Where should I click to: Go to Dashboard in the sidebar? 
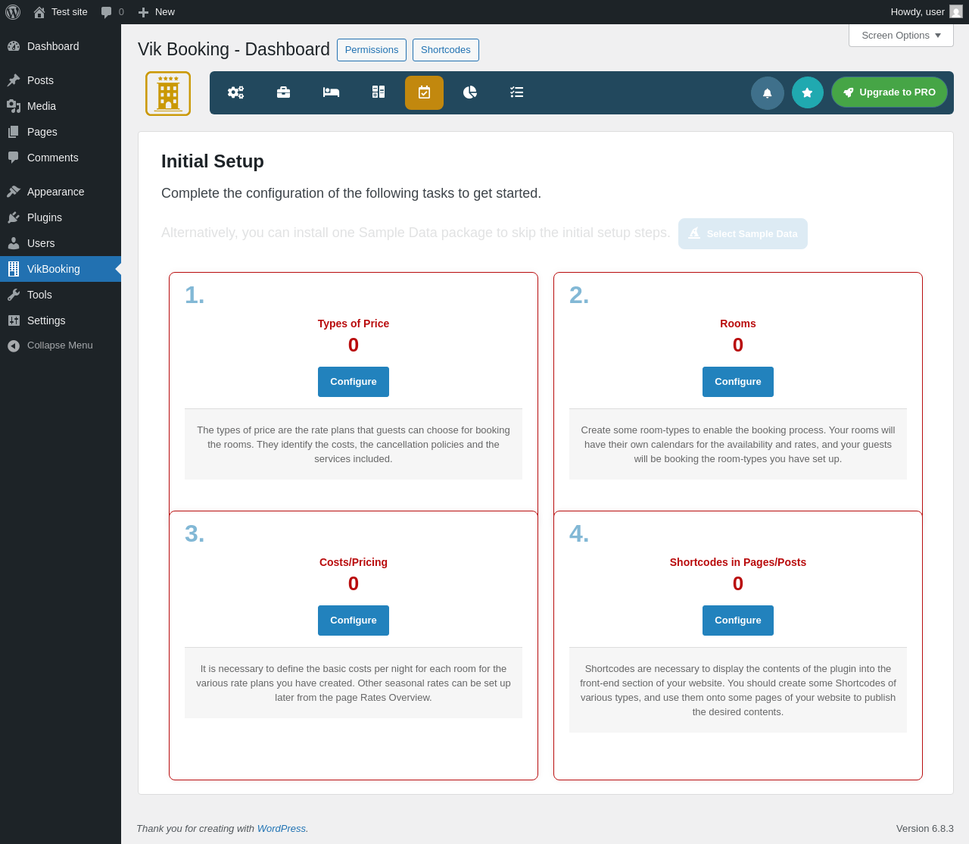[61, 46]
